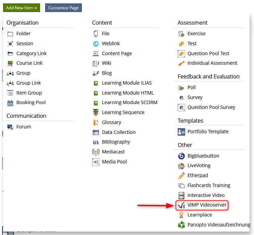
Task: Click the Course Link icon
Action: coord(10,63)
